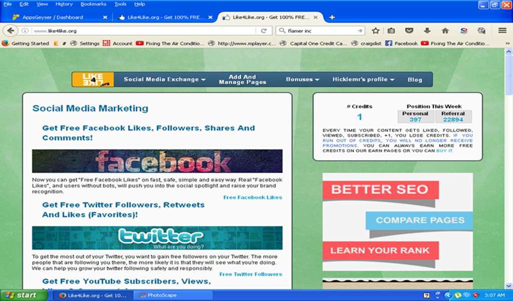Select Like4Like.org Firefox taskbar button

click(x=93, y=295)
